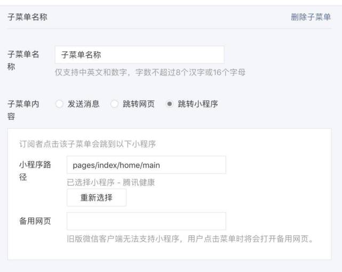Click the 已选择小程序 - 腾讯健康 text

tap(111, 182)
